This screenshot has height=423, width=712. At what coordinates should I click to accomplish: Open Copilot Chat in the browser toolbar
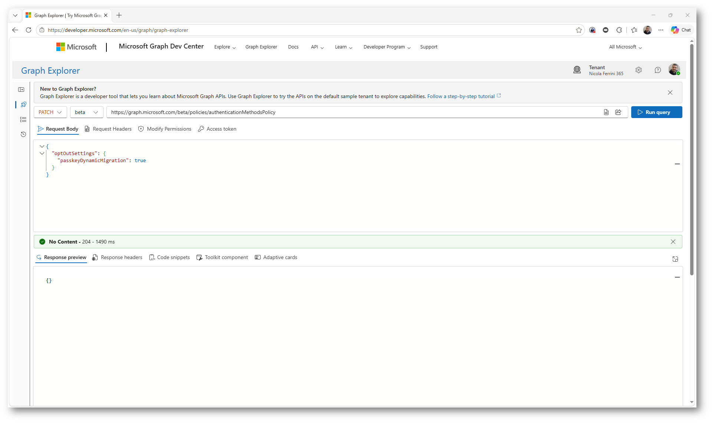(681, 30)
